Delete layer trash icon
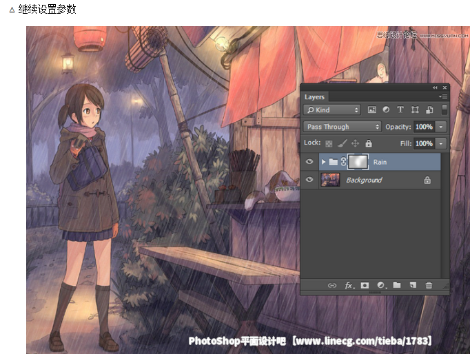The image size is (470, 354). point(429,285)
